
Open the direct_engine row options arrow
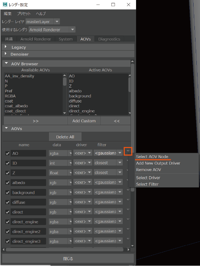(x=128, y=219)
